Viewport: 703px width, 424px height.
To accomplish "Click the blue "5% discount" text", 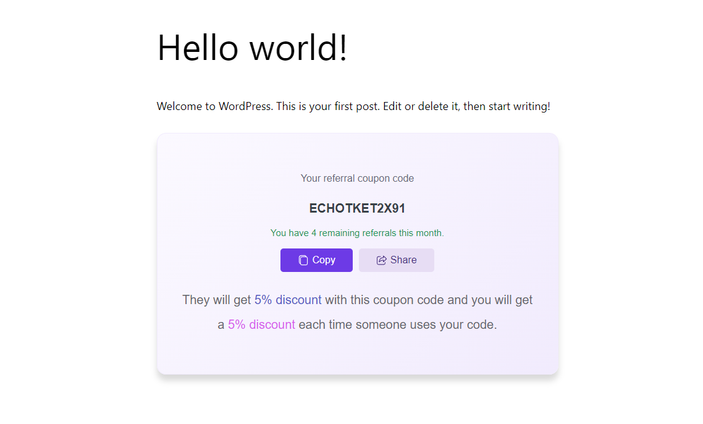I will [288, 300].
